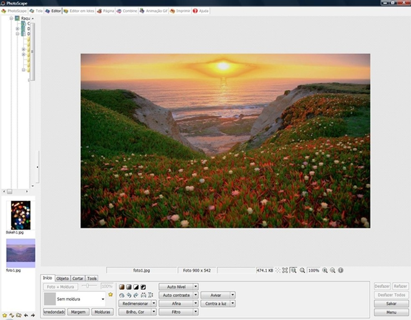The image size is (411, 320).
Task: Select the black-and-white filter icon
Action: 129,287
